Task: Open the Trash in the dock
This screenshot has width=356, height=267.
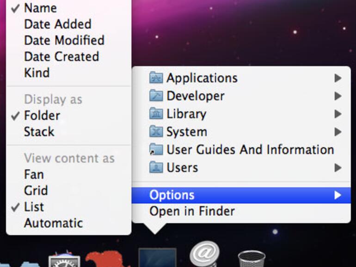Action: 252,259
